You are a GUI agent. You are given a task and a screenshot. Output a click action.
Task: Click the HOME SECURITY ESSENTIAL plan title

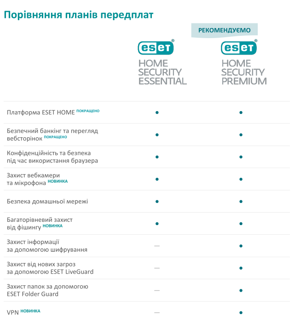coord(162,72)
